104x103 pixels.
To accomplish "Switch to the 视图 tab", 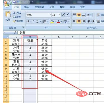I will point(83,7).
